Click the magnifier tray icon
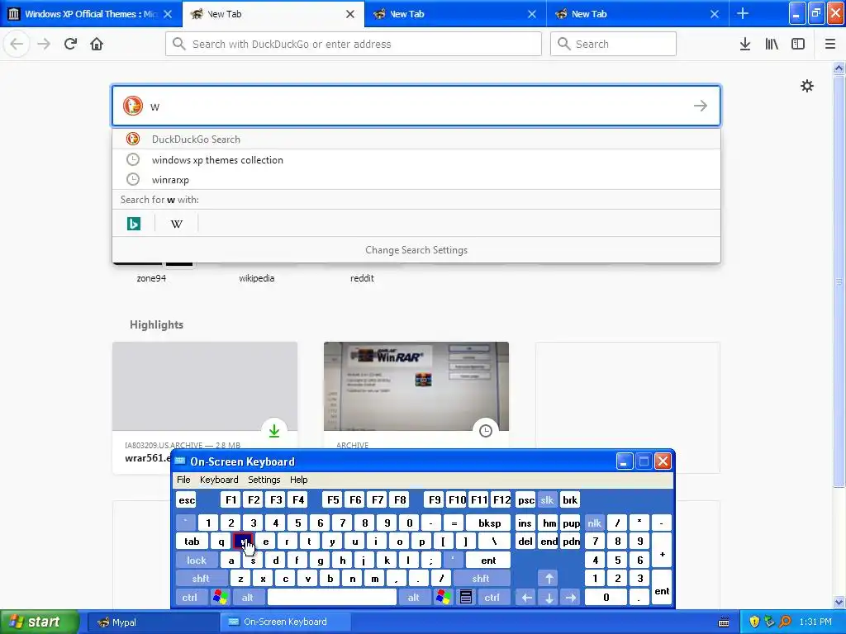The width and height of the screenshot is (846, 634). [x=785, y=622]
